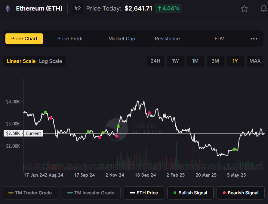Screen dimensions: 268x204
Task: Click the $2,641.71 price value
Action: click(x=138, y=8)
